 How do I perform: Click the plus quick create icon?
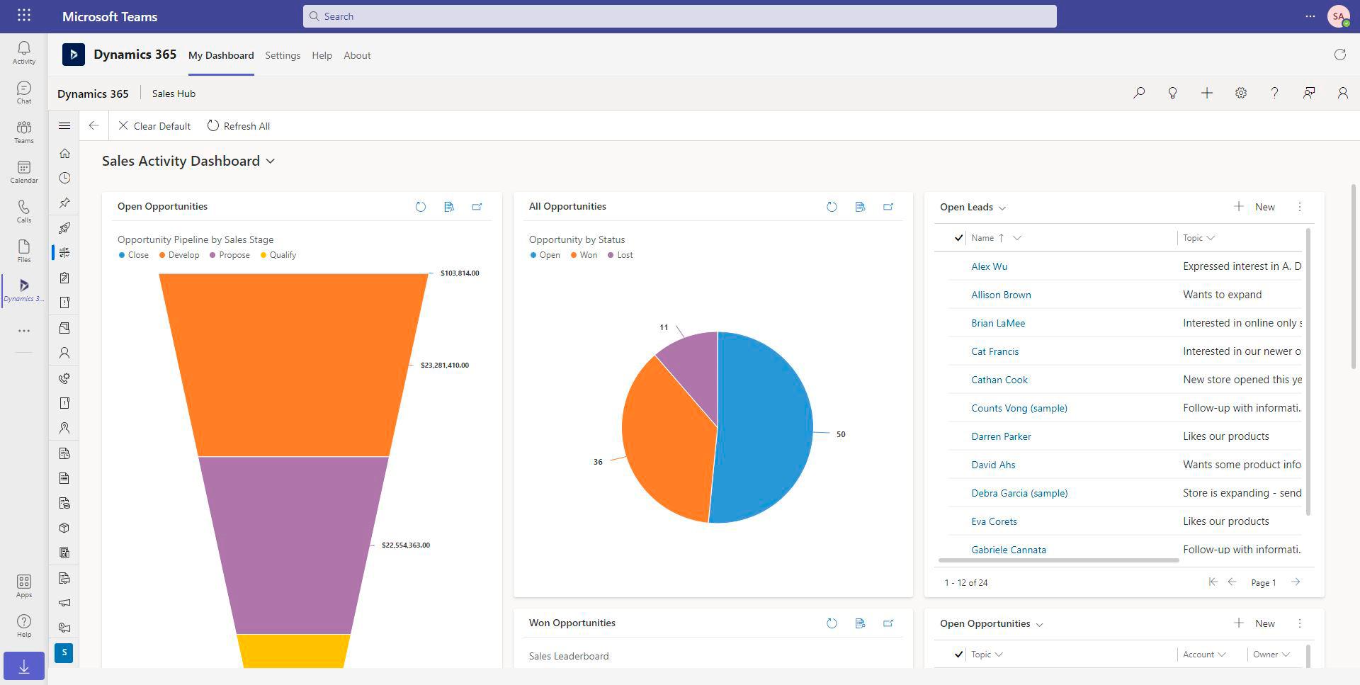coord(1207,93)
